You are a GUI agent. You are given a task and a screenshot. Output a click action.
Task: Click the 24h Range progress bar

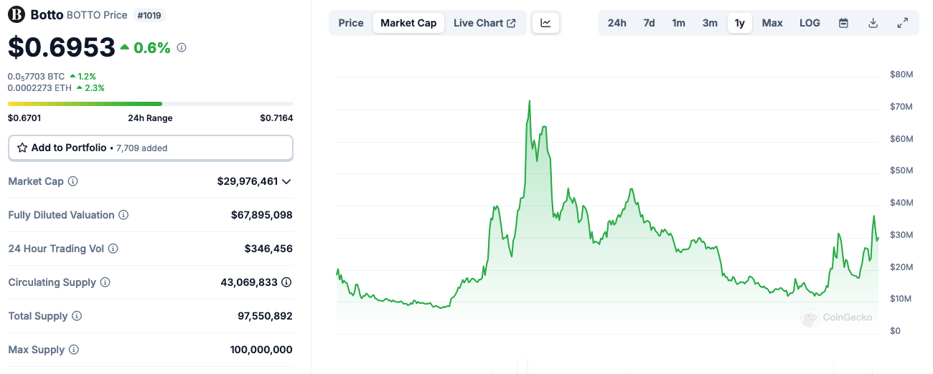click(151, 104)
